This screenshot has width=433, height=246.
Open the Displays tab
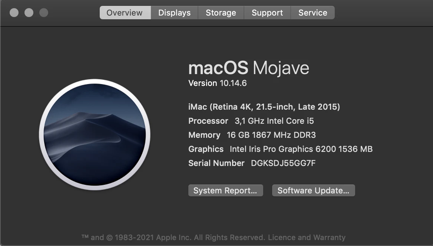click(175, 13)
